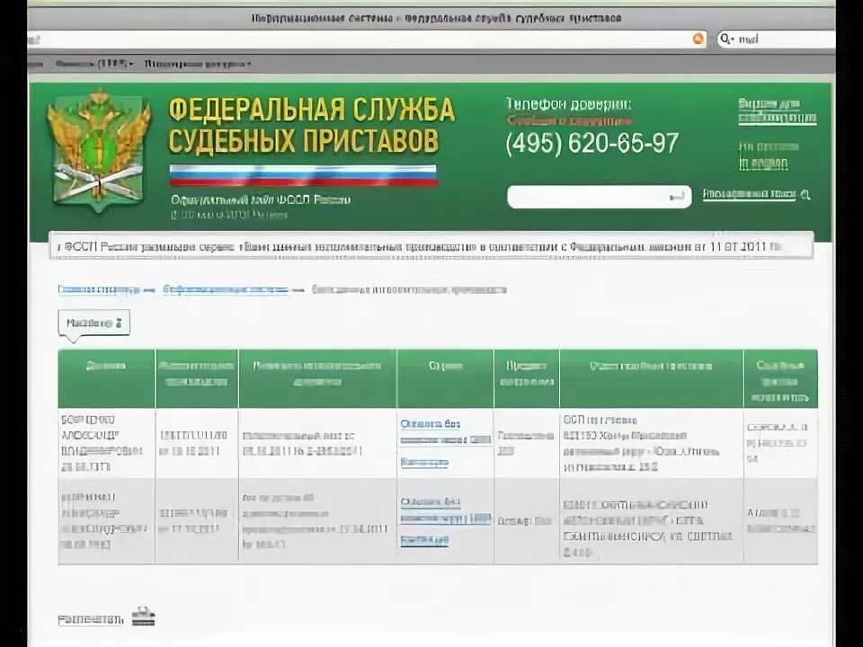Click the last column header for the bailiff

coord(780,378)
